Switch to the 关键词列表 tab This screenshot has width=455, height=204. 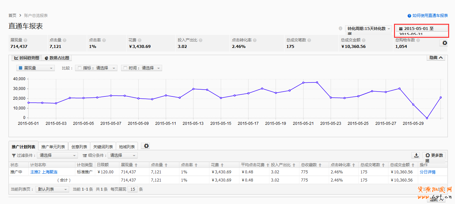pos(103,147)
